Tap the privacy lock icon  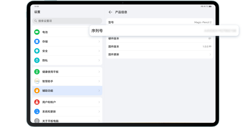[x=37, y=60]
